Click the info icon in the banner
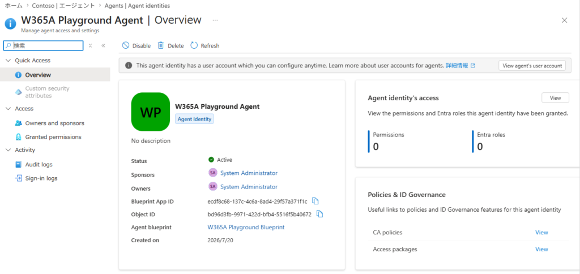This screenshot has height=274, width=580. (x=129, y=66)
